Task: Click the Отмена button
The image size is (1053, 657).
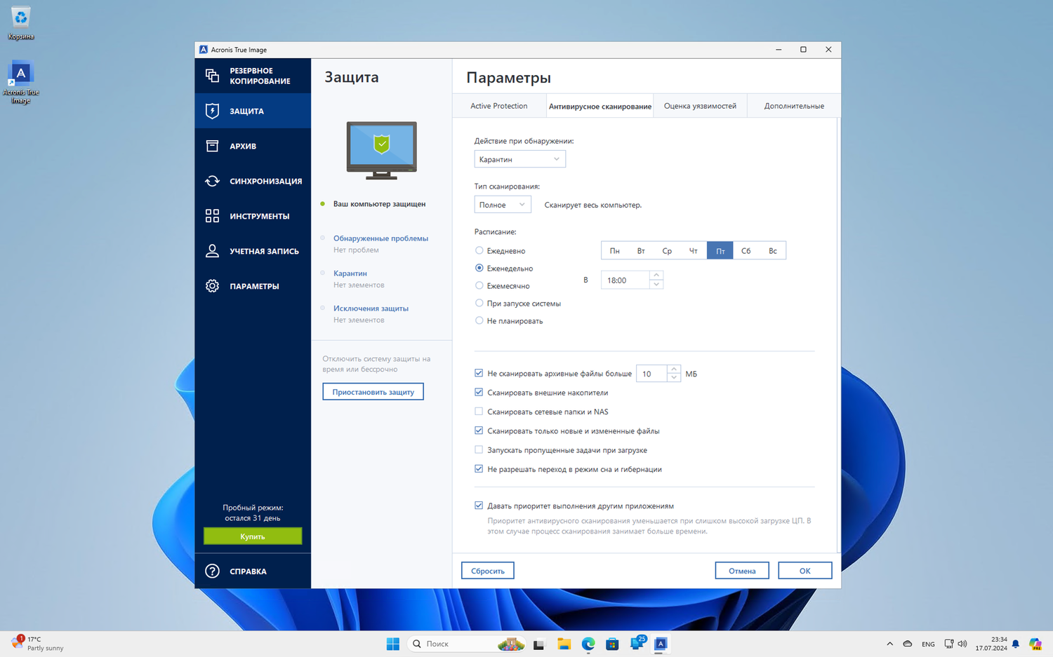Action: tap(742, 571)
